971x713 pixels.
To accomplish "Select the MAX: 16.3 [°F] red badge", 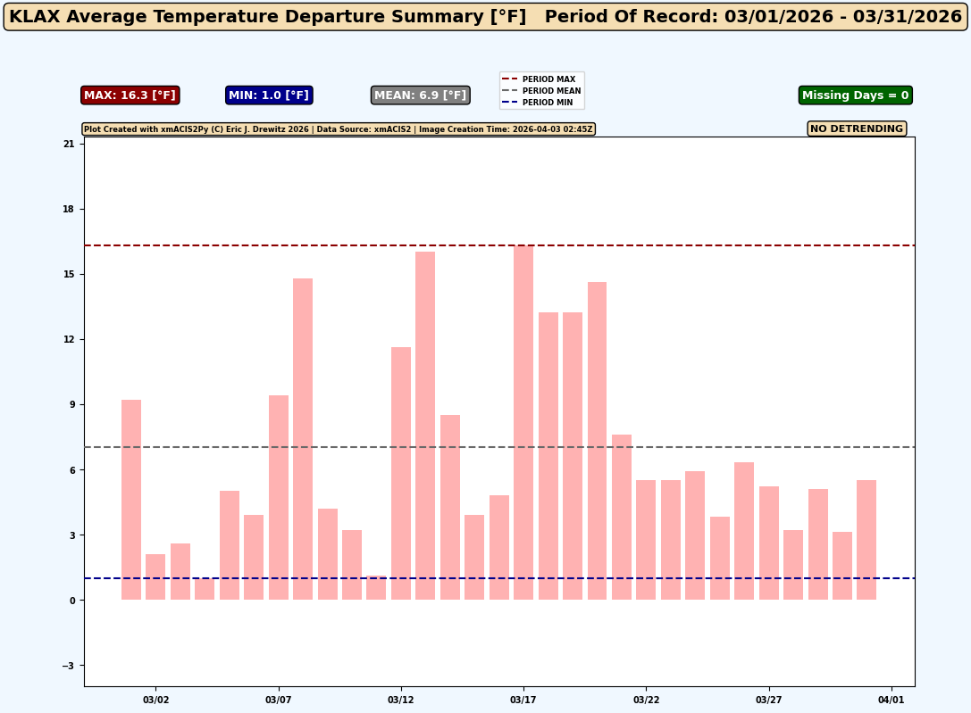I will [130, 95].
